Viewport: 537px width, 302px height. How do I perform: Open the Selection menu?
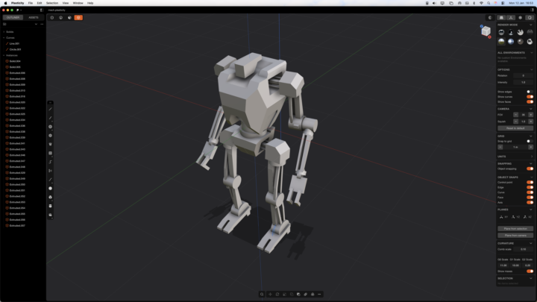(x=52, y=3)
